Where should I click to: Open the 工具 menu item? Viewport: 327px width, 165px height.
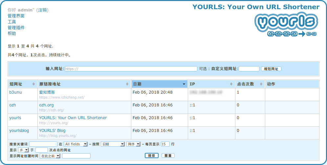tap(12, 22)
